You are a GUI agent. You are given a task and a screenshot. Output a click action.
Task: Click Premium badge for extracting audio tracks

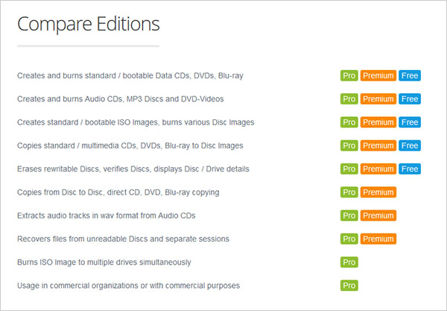[378, 216]
